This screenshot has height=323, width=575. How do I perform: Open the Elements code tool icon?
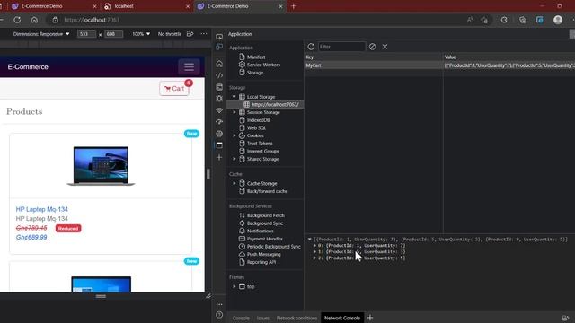coord(219,75)
